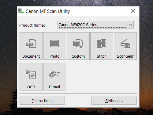Click the "Photo" text label
The image size is (153, 115).
54,56
